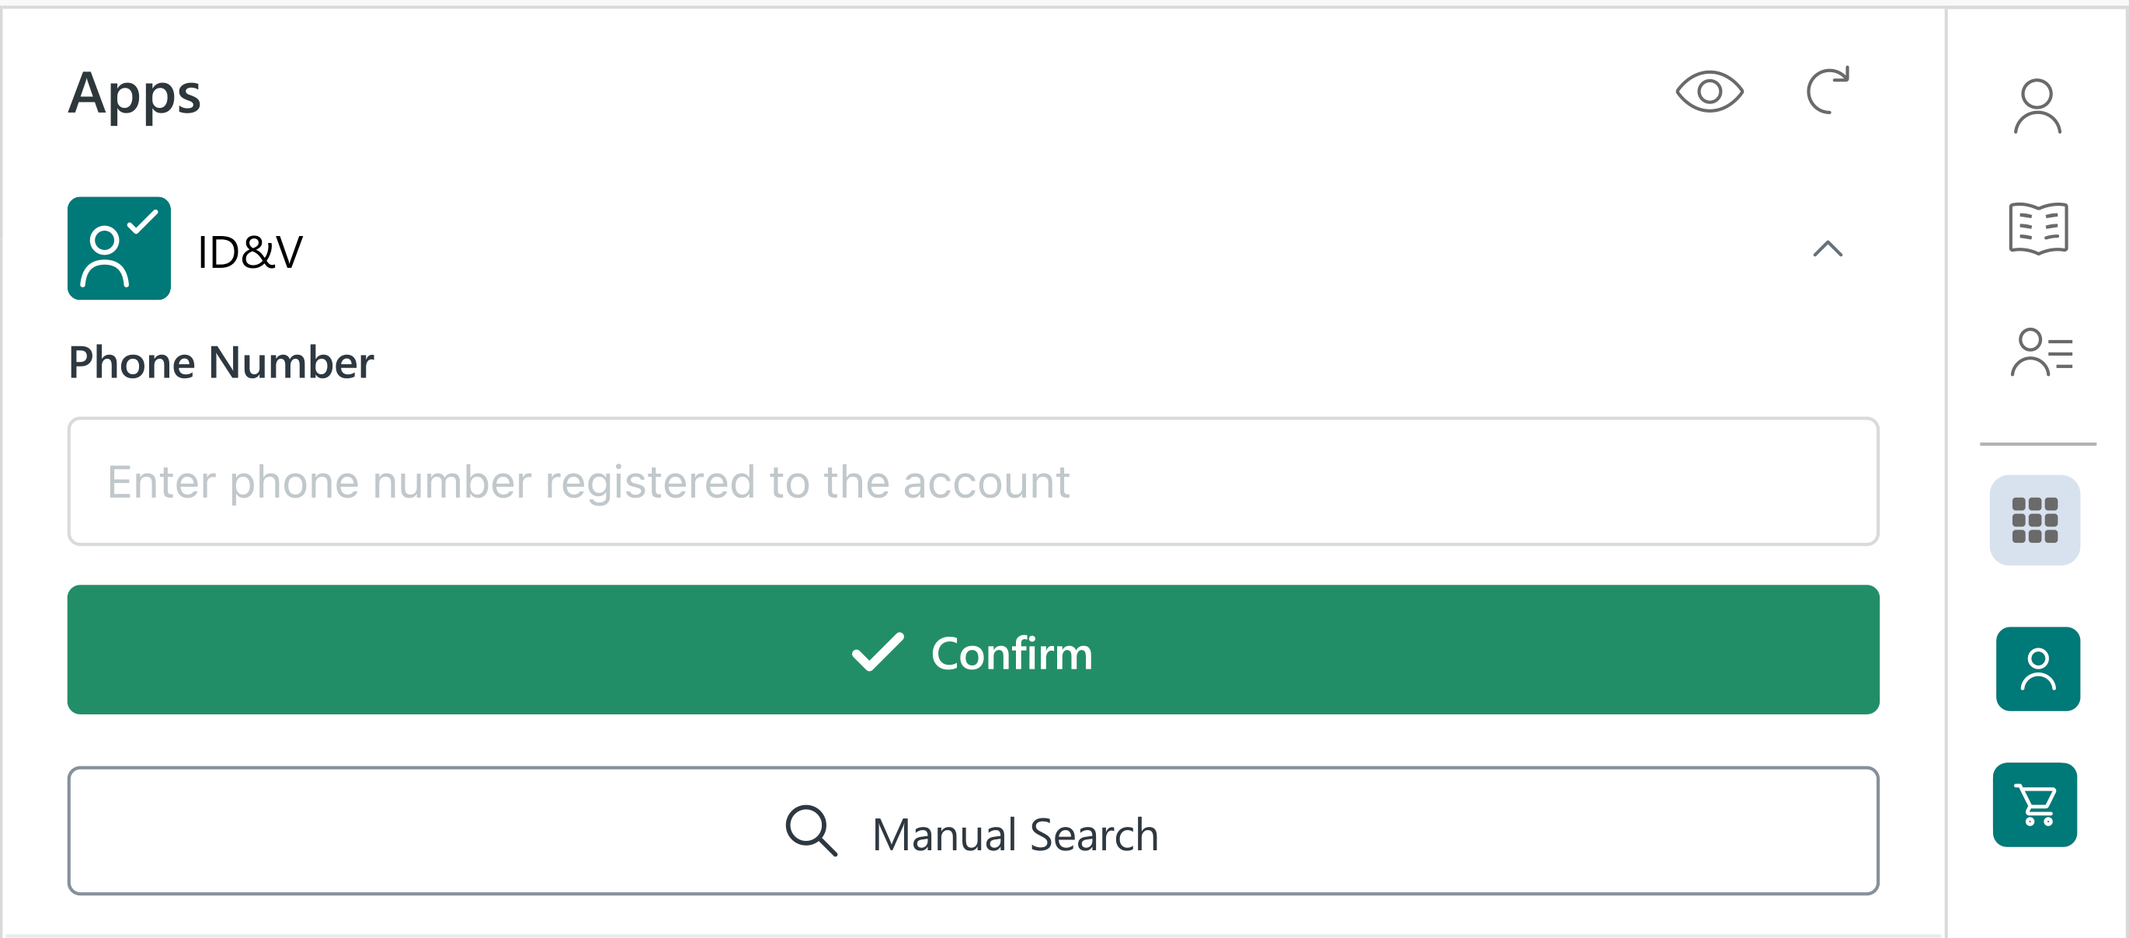2129x938 pixels.
Task: Click the phone number input field
Action: [972, 481]
